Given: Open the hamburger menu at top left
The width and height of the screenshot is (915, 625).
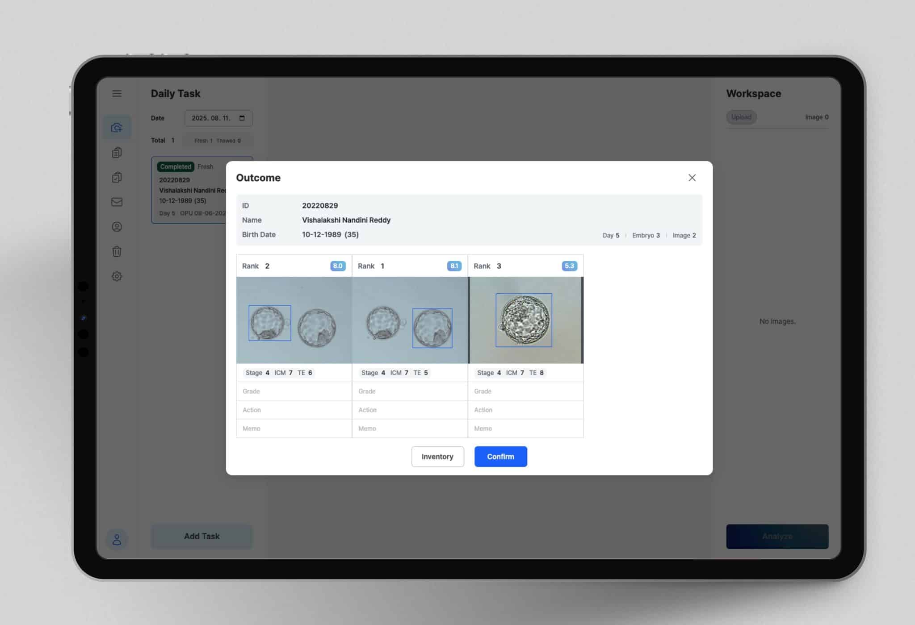Looking at the screenshot, I should point(117,94).
